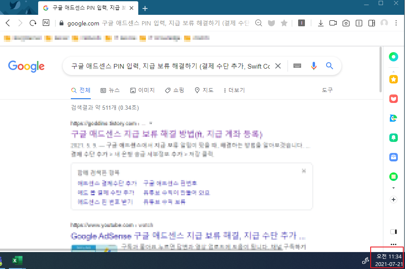Toggle the sidebar panel visibility icon

pyautogui.click(x=394, y=232)
